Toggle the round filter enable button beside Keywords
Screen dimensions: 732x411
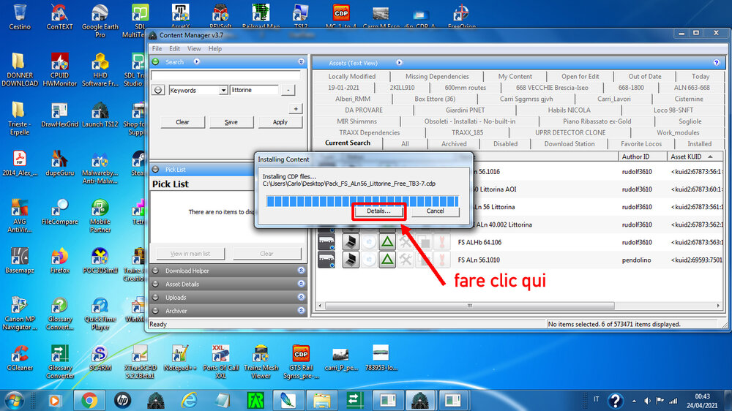coord(158,90)
